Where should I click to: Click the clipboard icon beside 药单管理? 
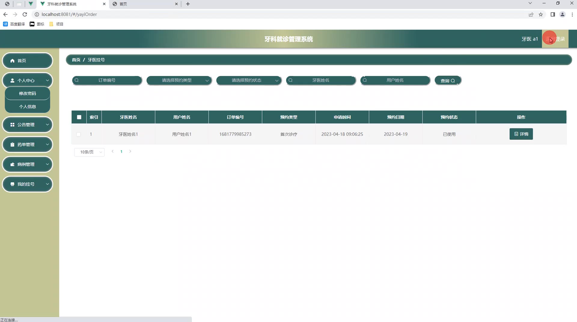[12, 144]
